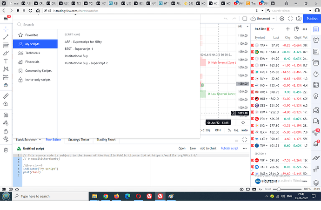Toggle hide all drawings eye icon
Screen dimensions: 321x210
(6, 139)
